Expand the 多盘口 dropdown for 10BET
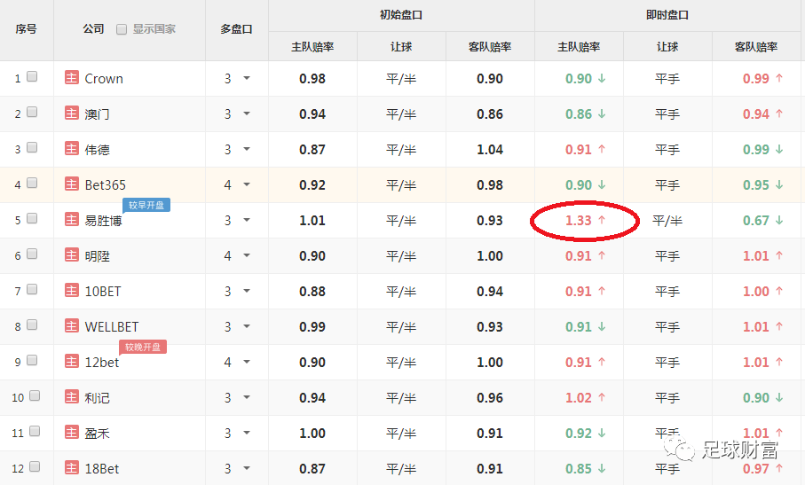 click(x=247, y=291)
